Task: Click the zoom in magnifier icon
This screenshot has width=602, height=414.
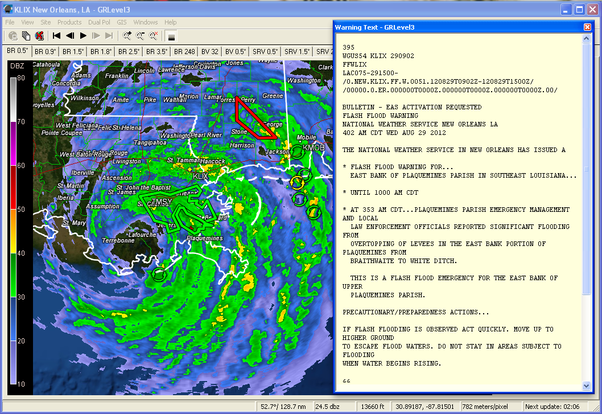Action: point(127,36)
